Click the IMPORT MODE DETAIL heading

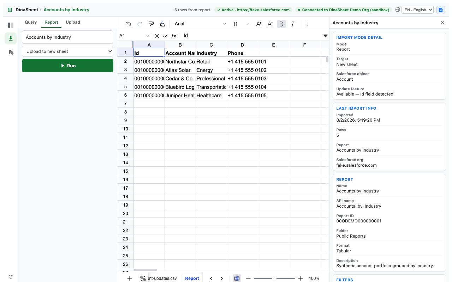[359, 37]
